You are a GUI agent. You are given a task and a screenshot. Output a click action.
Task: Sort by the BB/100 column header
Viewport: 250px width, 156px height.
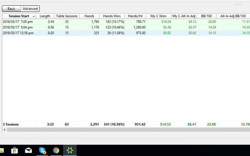pyautogui.click(x=206, y=16)
